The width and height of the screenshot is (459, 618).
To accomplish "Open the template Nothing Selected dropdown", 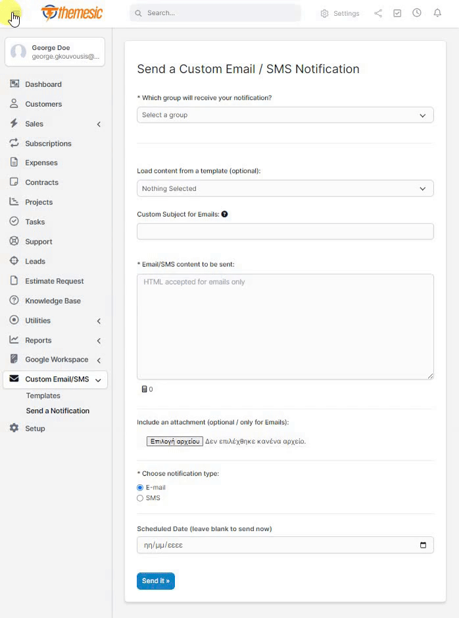I will click(x=285, y=188).
